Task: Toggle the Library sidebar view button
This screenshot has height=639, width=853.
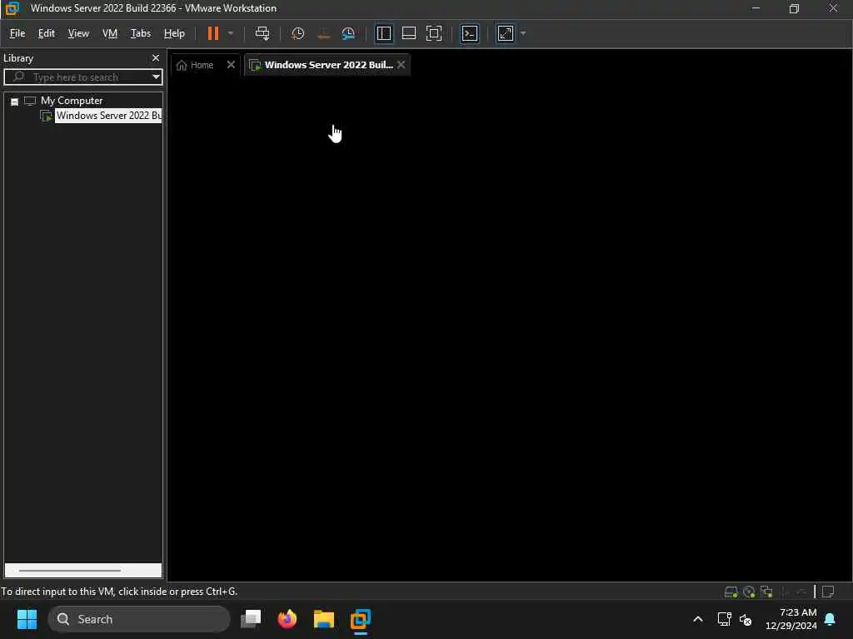Action: tap(383, 33)
